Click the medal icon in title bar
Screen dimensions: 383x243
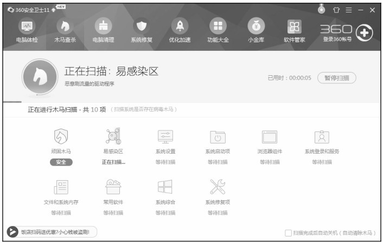pyautogui.click(x=322, y=9)
